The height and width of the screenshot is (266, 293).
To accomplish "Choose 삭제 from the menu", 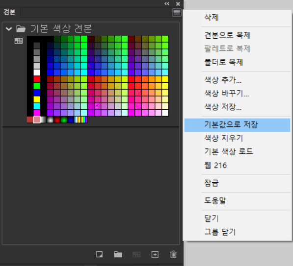I will (212, 18).
